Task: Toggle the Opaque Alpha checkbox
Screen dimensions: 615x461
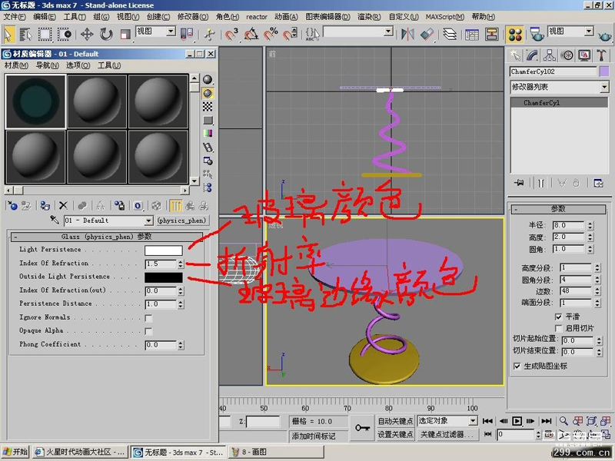Action: (148, 332)
